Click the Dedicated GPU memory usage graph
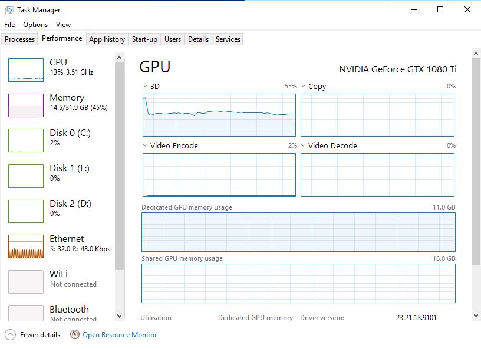Screen dimensions: 481x349 click(x=298, y=232)
